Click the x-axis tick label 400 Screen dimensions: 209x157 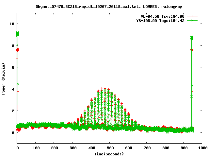coord(91,148)
